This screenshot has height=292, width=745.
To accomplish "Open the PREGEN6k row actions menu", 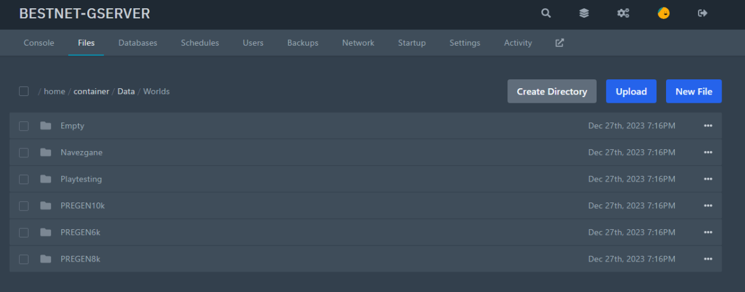I will (x=708, y=232).
